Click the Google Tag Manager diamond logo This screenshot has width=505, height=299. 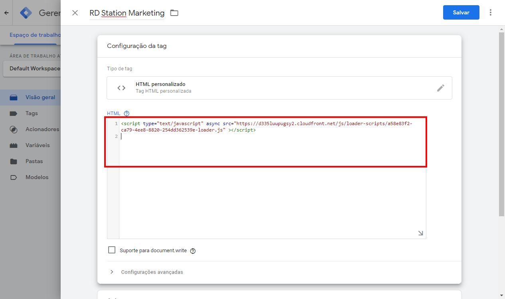26,12
